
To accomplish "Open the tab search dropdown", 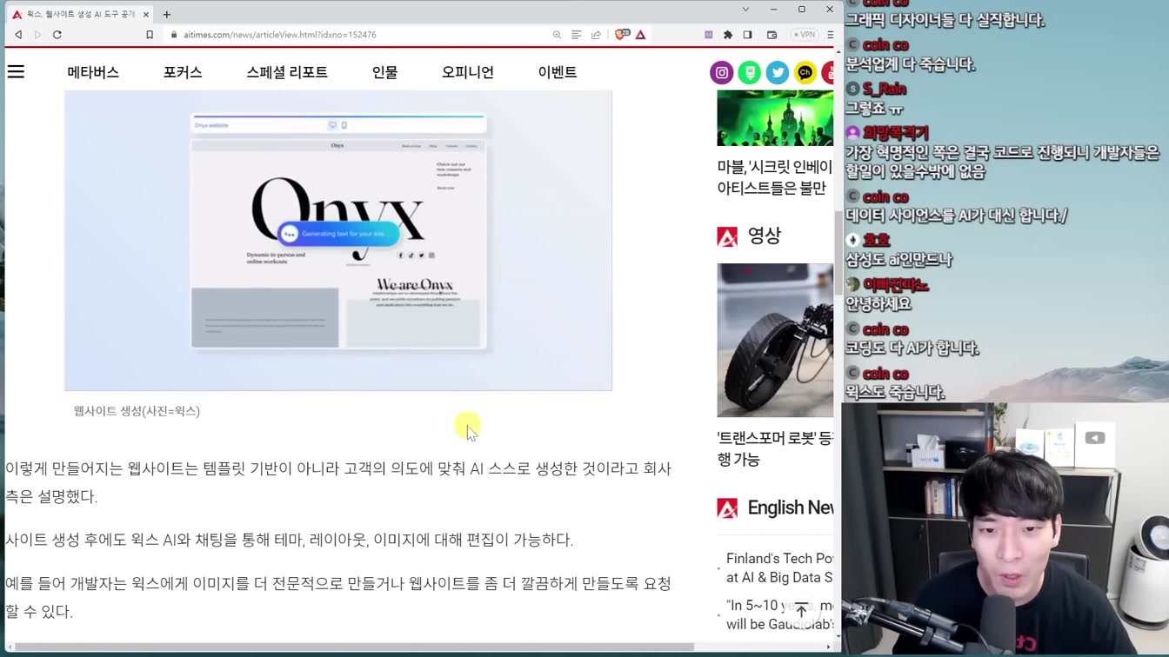I will click(x=745, y=10).
